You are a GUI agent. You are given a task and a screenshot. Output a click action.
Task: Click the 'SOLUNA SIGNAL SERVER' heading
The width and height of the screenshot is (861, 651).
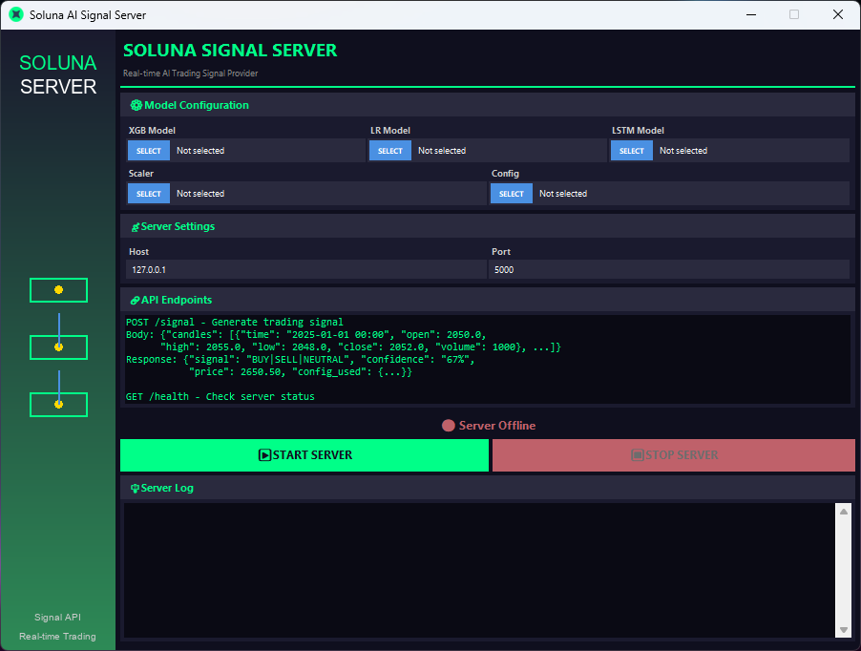tap(230, 51)
